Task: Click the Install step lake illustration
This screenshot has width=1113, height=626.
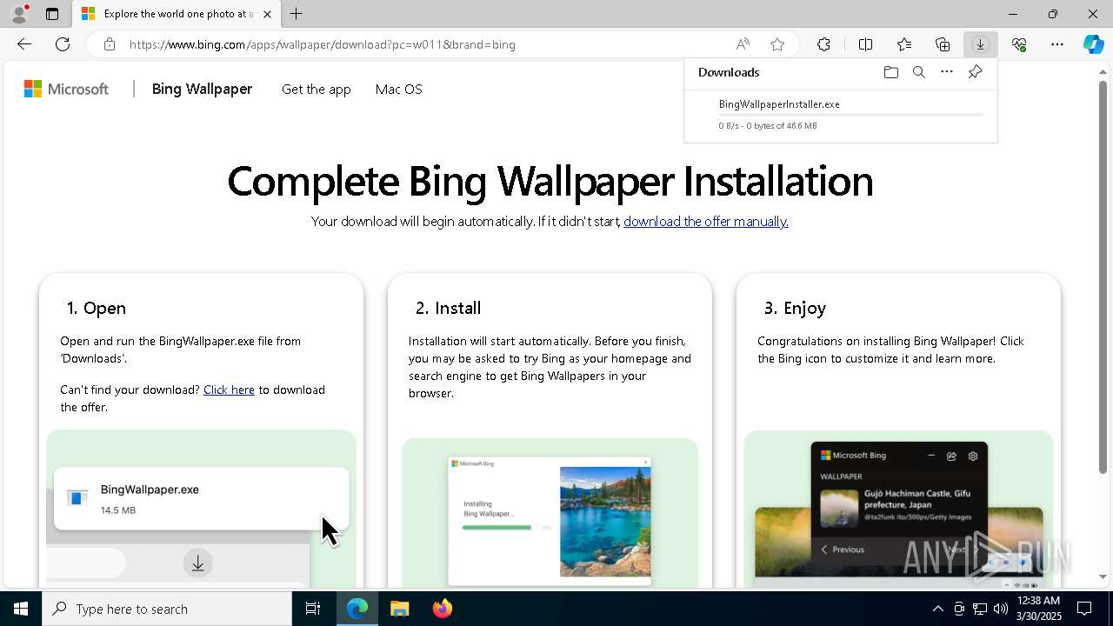Action: coord(605,522)
